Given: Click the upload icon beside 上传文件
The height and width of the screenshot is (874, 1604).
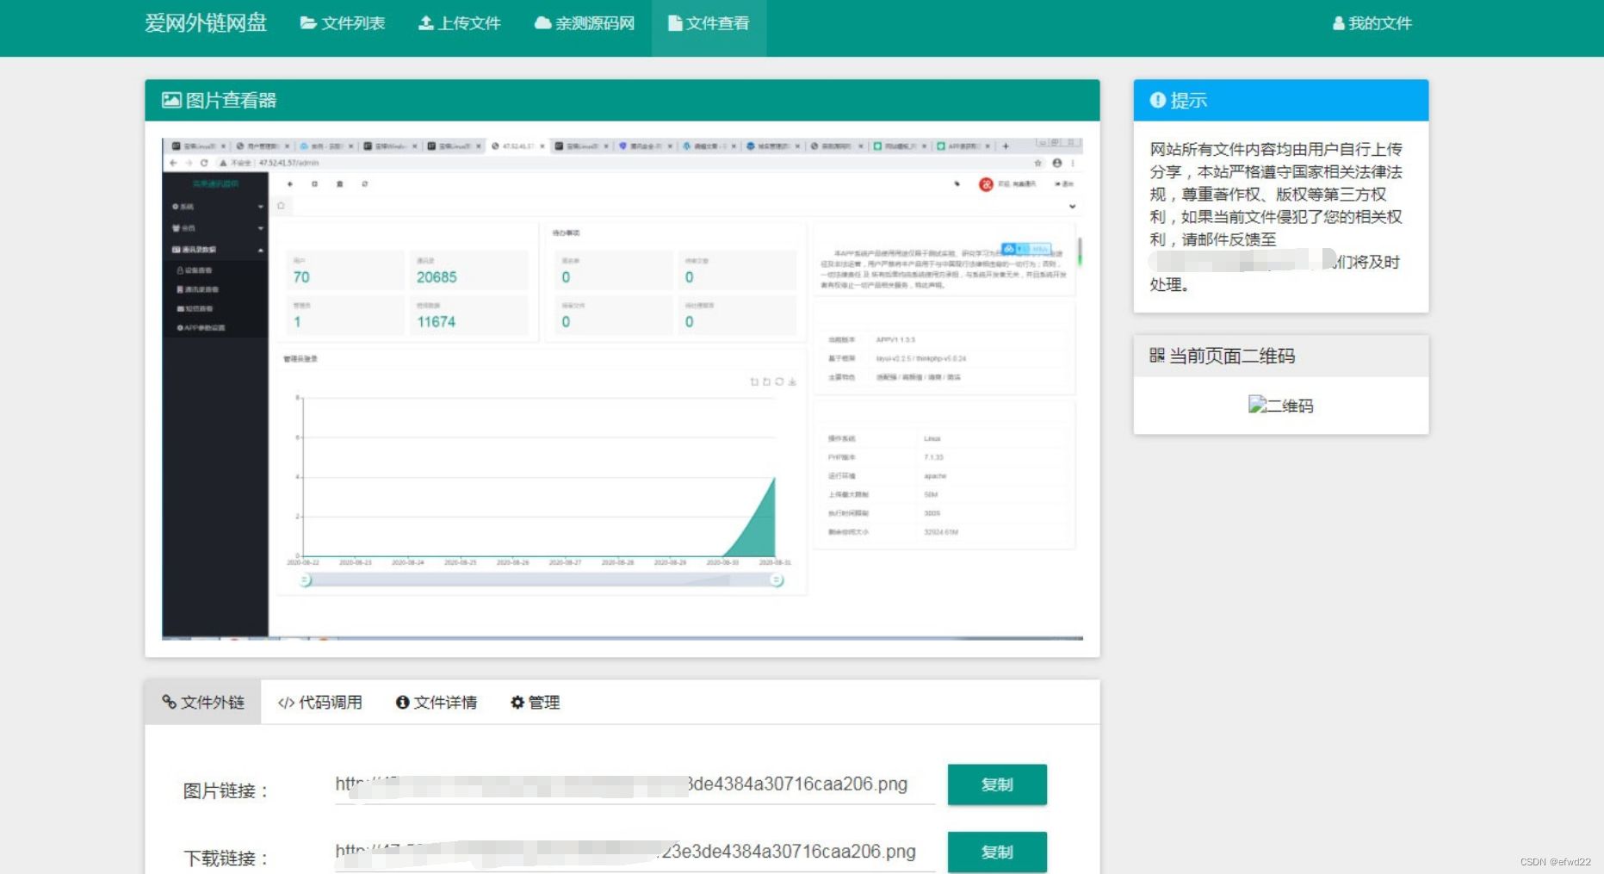Looking at the screenshot, I should 425,23.
